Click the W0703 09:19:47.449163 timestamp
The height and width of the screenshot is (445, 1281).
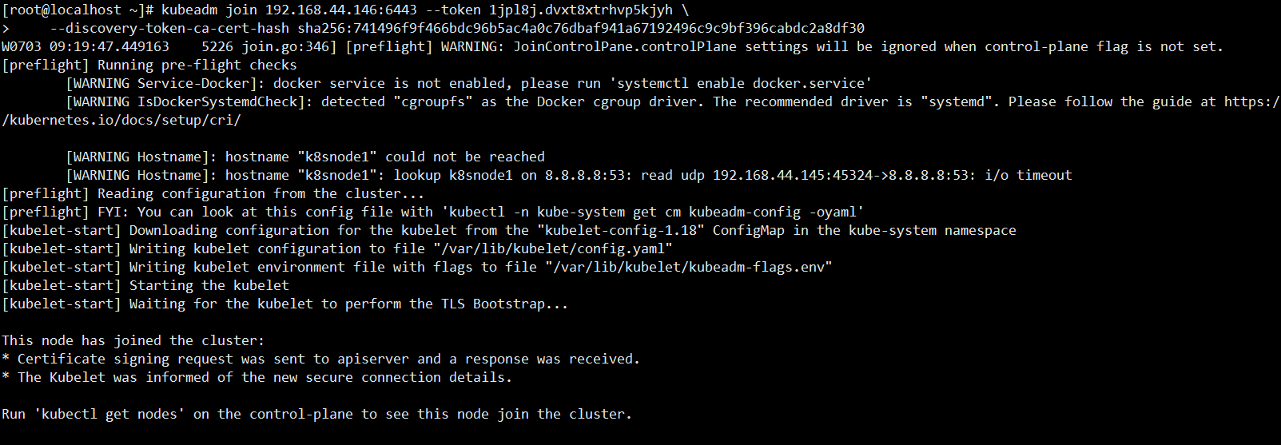(86, 46)
